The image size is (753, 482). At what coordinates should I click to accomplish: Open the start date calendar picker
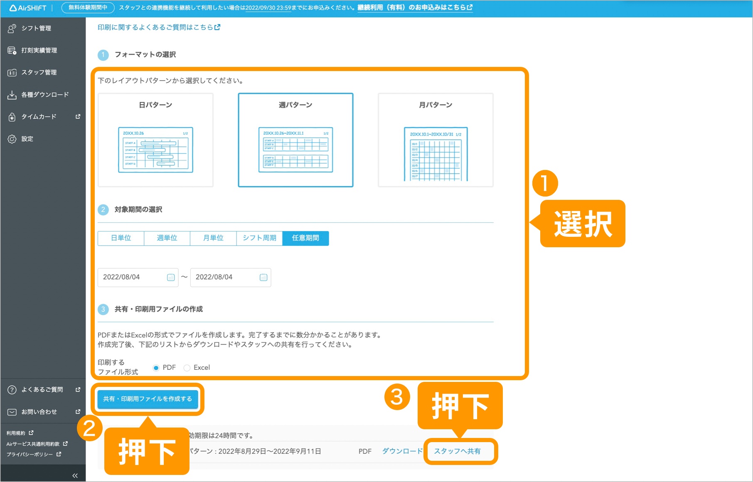(170, 277)
